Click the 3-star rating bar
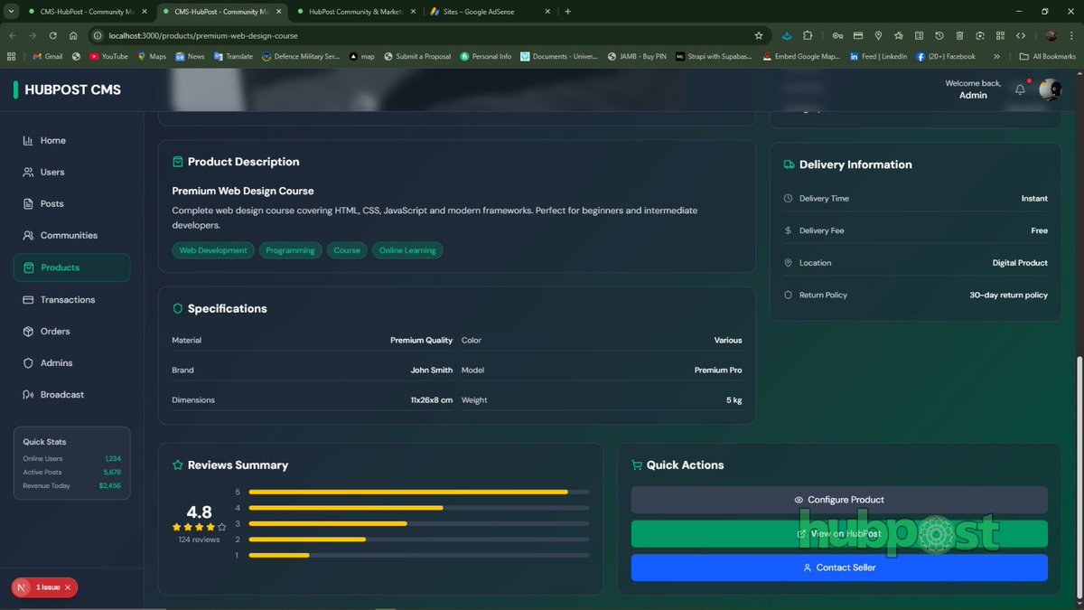 [x=419, y=523]
